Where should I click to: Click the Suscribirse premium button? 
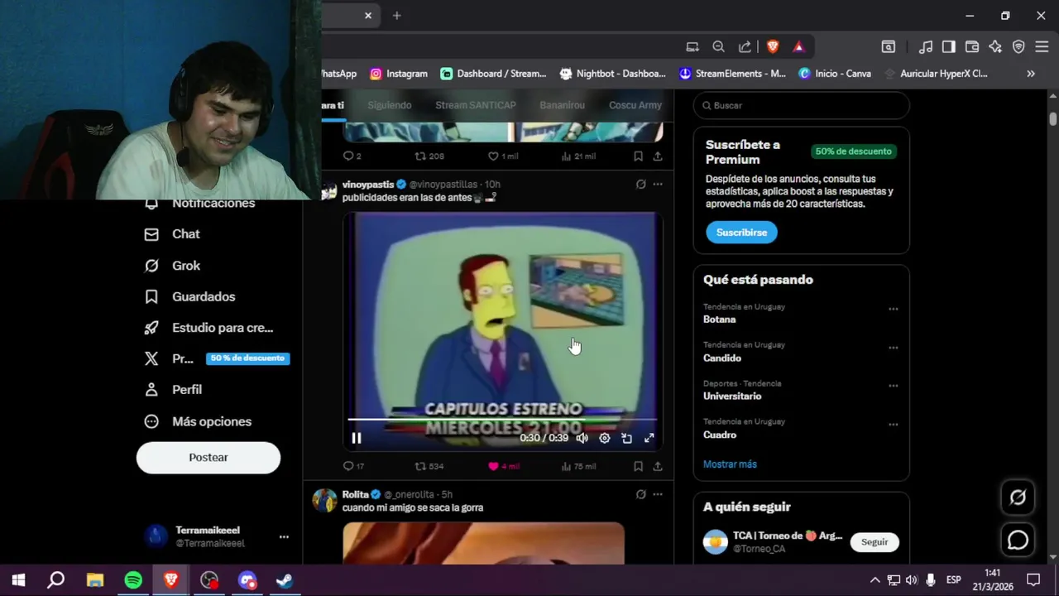click(741, 233)
